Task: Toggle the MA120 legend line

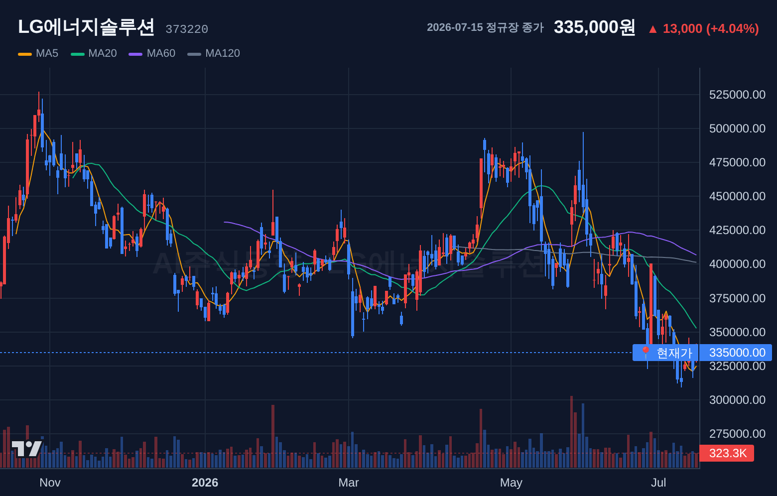Action: (x=214, y=53)
